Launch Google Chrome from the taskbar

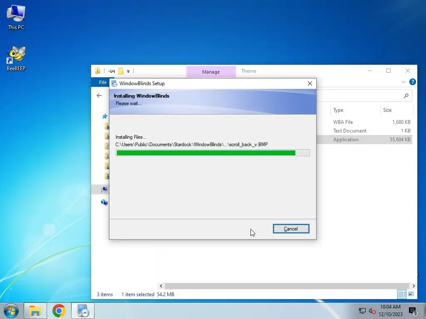coord(59,311)
